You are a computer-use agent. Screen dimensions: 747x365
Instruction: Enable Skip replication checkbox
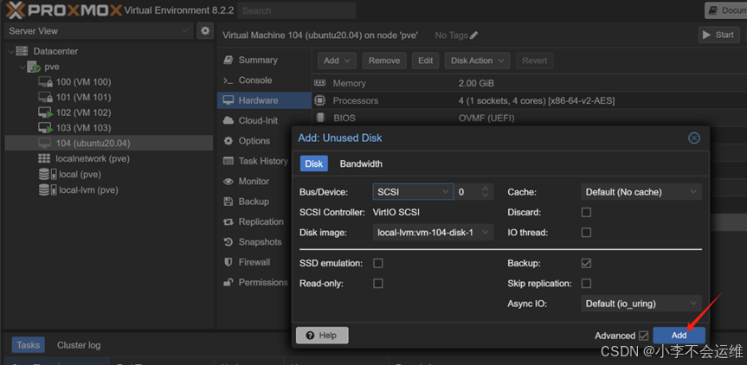point(587,283)
